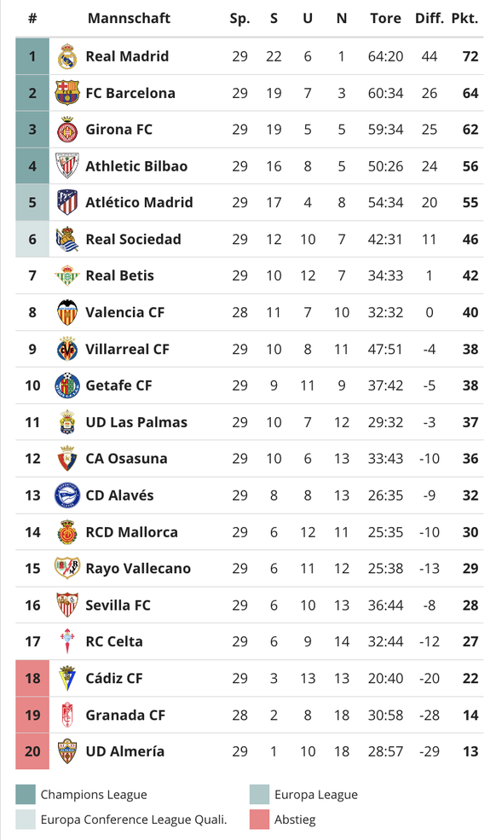Screen dimensions: 496x840
Task: Click the Tore column header
Action: [x=385, y=18]
